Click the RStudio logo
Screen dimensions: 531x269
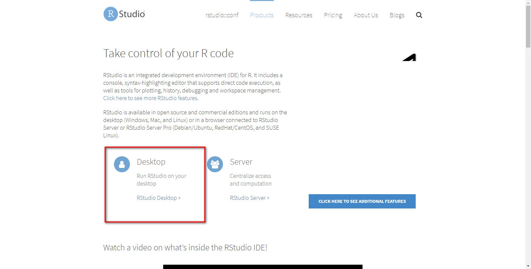124,14
